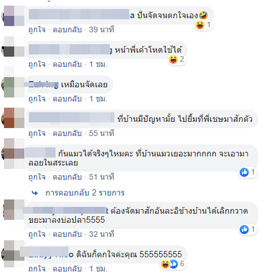Click ถูกใจ under the 32 นาที comment
The height and width of the screenshot is (272, 268).
coord(37,234)
